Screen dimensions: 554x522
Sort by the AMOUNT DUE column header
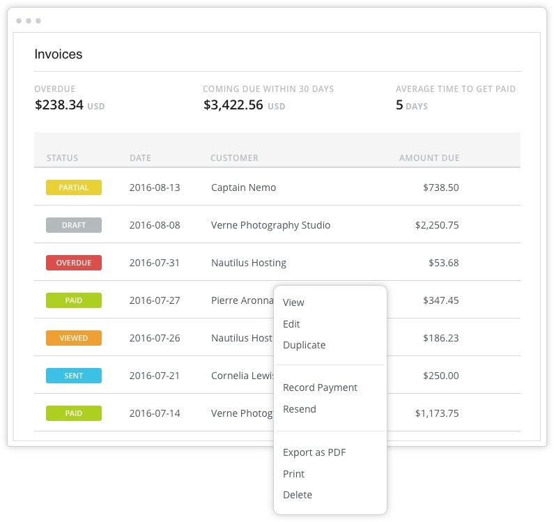pyautogui.click(x=429, y=158)
